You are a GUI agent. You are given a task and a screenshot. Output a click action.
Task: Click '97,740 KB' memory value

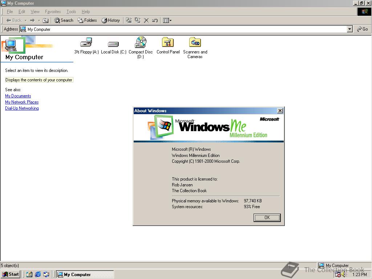coord(253,201)
